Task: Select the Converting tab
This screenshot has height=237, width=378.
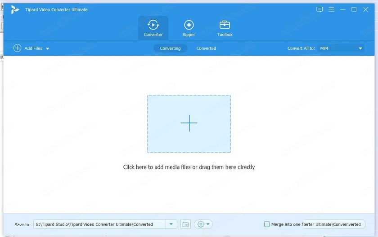Action: [x=170, y=48]
